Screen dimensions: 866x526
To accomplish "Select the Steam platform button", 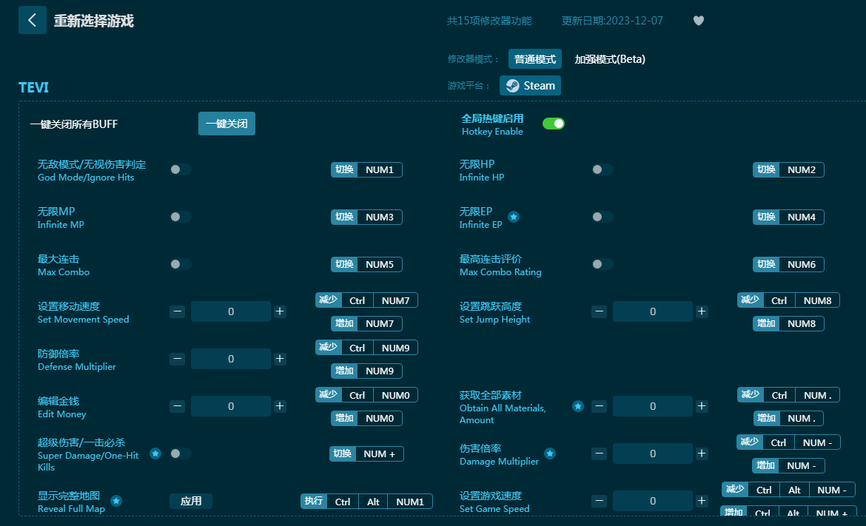I will [x=530, y=86].
